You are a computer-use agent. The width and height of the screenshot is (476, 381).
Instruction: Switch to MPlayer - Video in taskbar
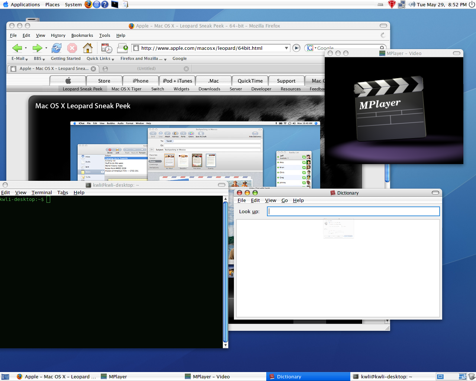coord(225,377)
